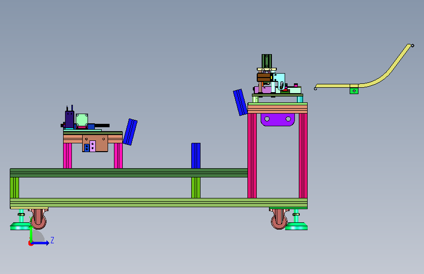Select the black rod on the short stand
The width and height of the screenshot is (424, 274).
(x=102, y=125)
